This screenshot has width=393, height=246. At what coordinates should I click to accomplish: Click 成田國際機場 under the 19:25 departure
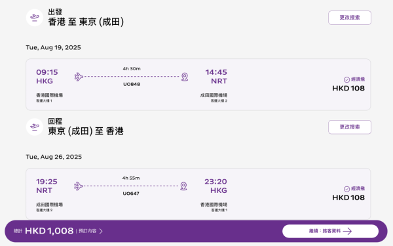[x=49, y=205]
